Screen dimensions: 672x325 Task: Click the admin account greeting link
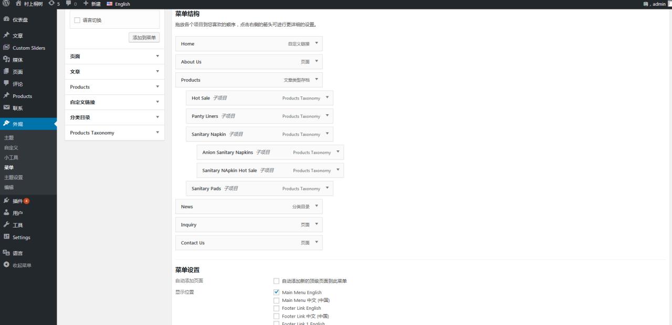pyautogui.click(x=654, y=4)
